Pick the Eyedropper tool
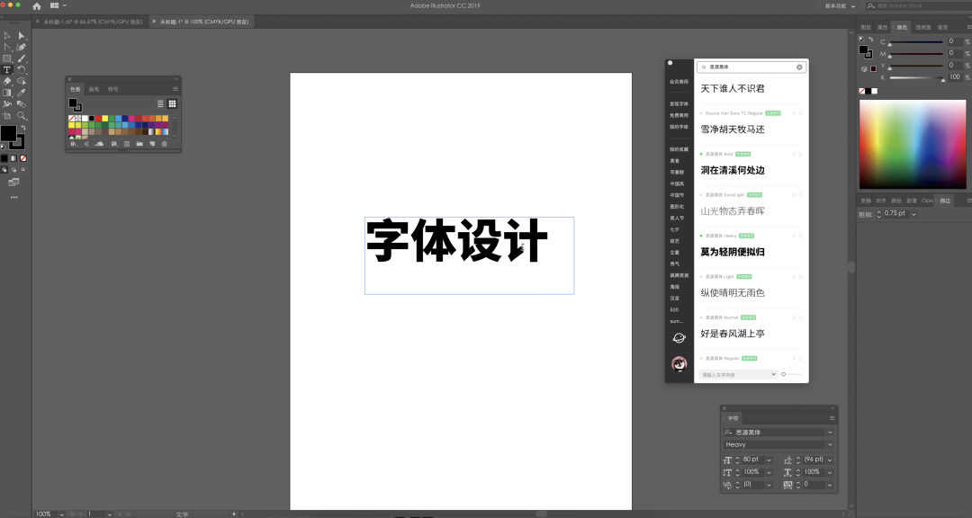The width and height of the screenshot is (972, 518). point(22,92)
